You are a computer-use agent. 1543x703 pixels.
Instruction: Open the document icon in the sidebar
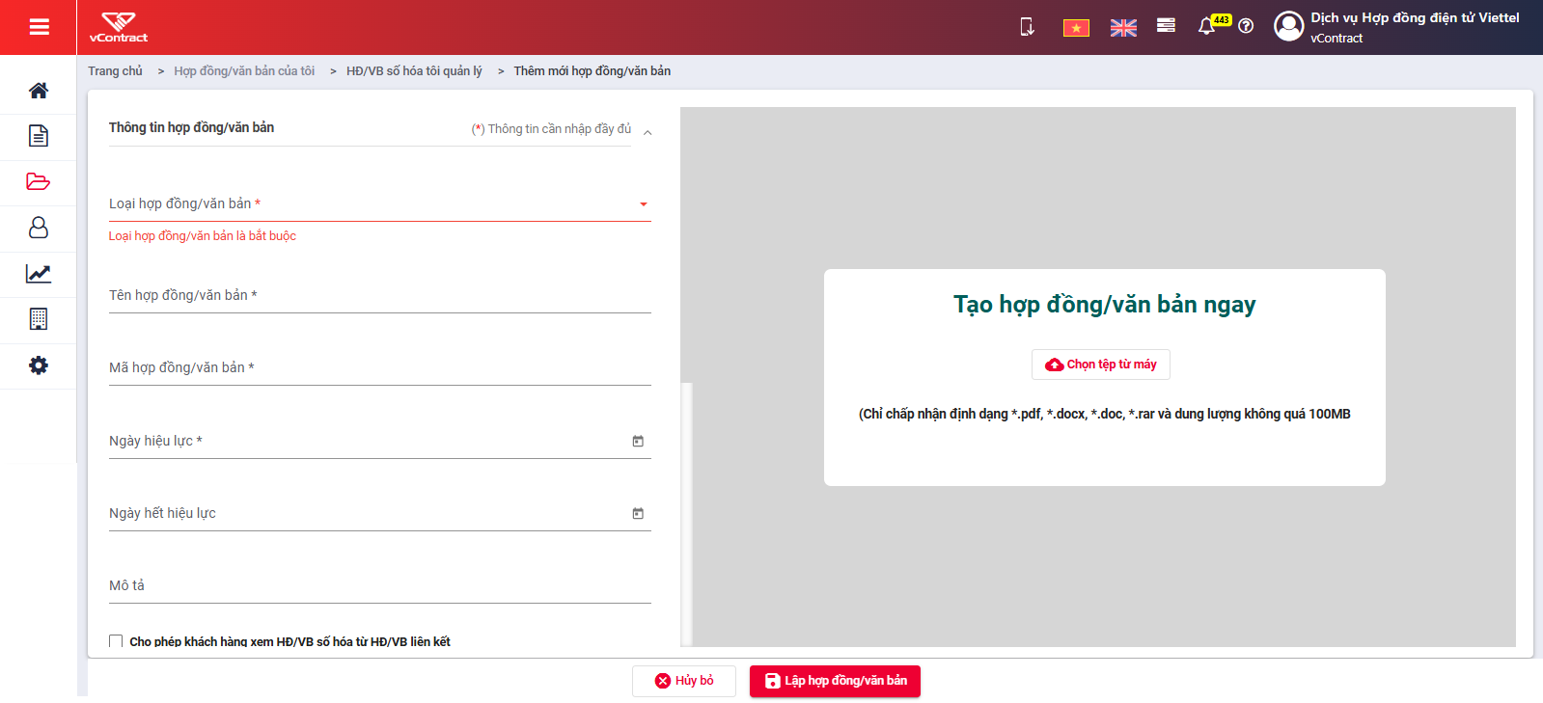[39, 136]
